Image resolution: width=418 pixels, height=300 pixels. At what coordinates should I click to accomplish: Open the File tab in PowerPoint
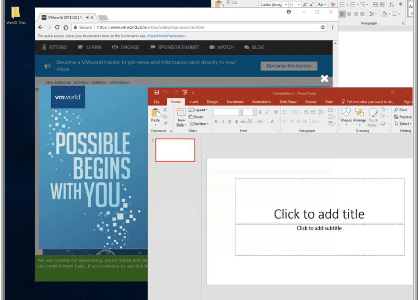pyautogui.click(x=157, y=102)
